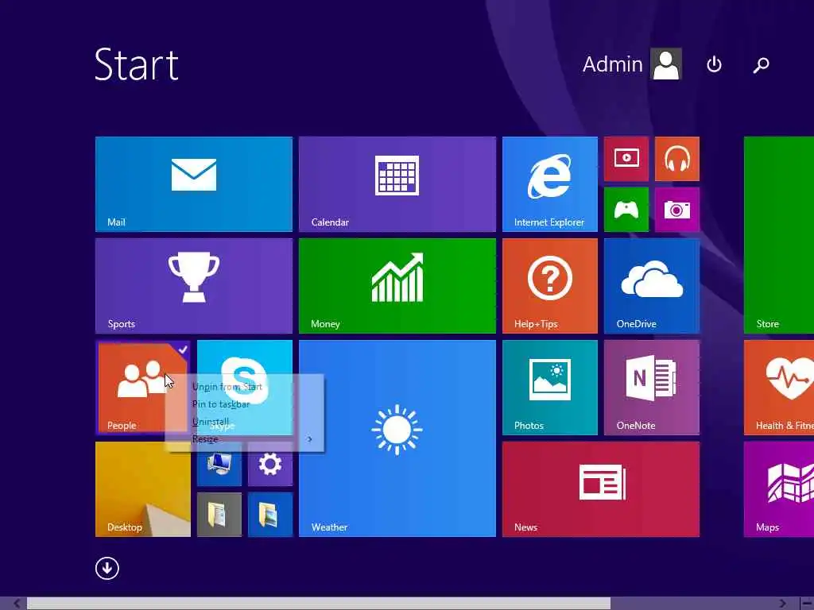
Task: Expand the Resize submenu
Action: [x=245, y=438]
